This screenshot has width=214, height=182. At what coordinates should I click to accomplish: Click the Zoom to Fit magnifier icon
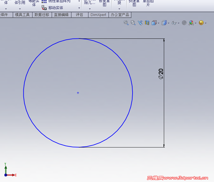126,23
